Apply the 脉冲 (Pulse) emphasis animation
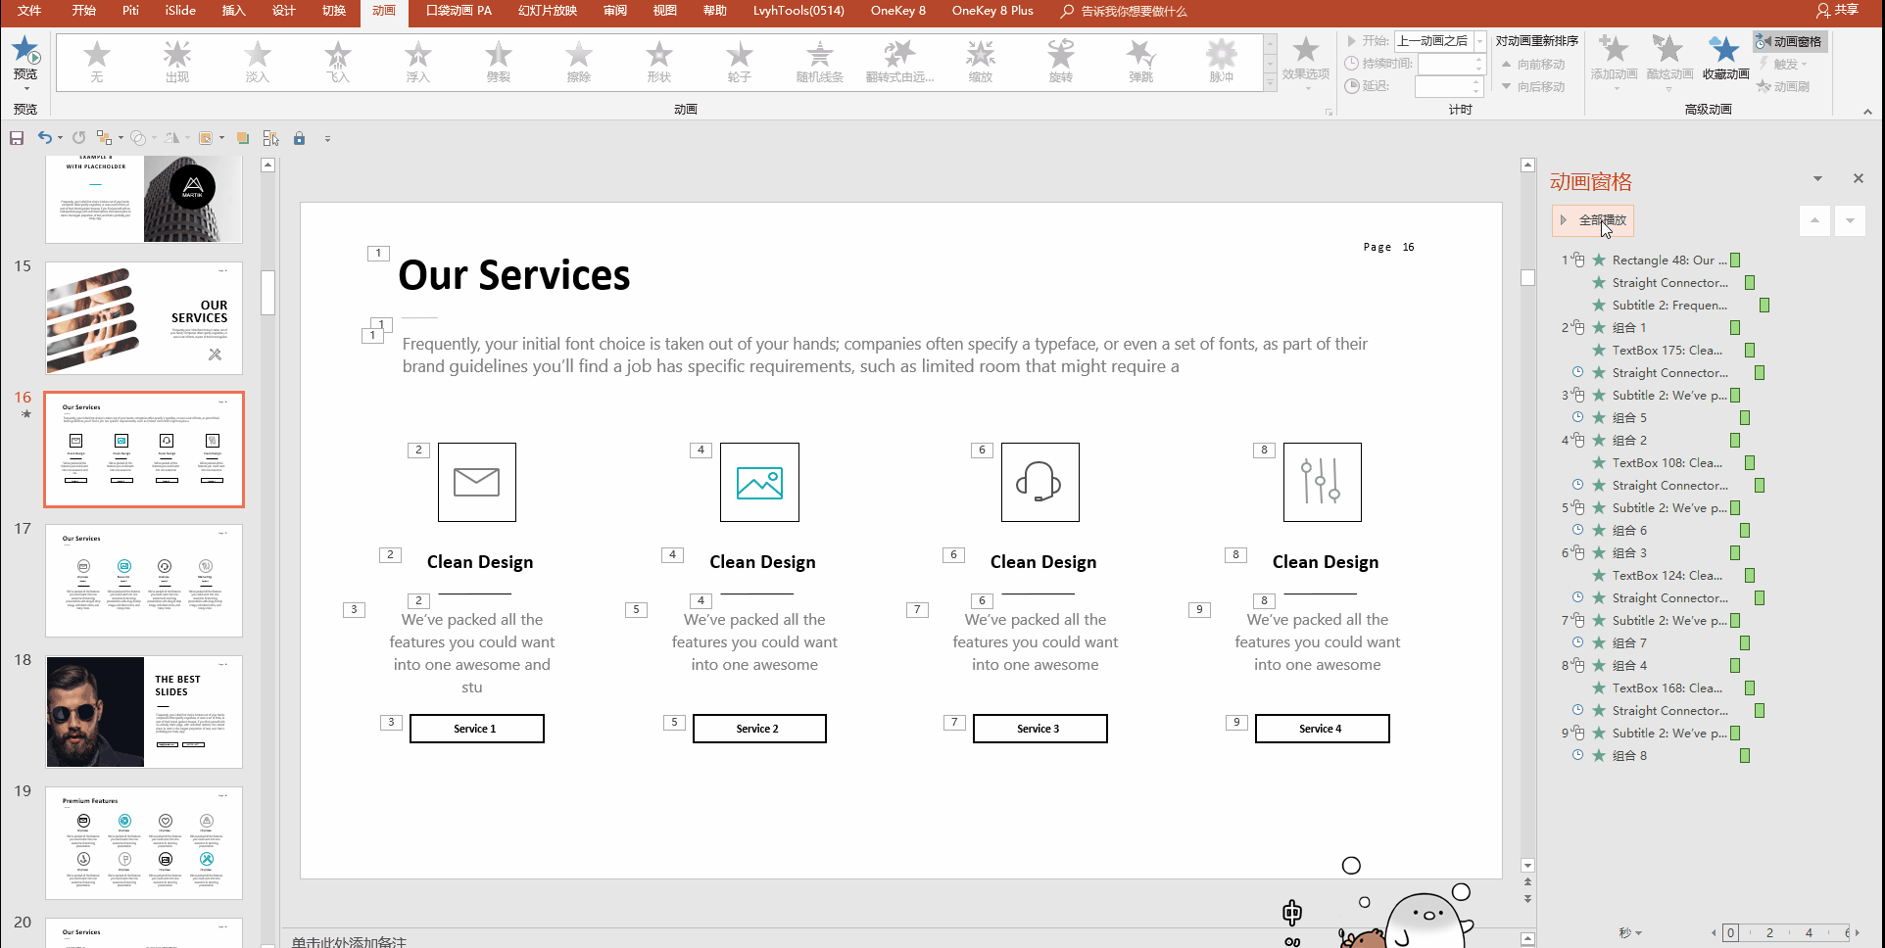Image resolution: width=1885 pixels, height=948 pixels. click(1222, 62)
